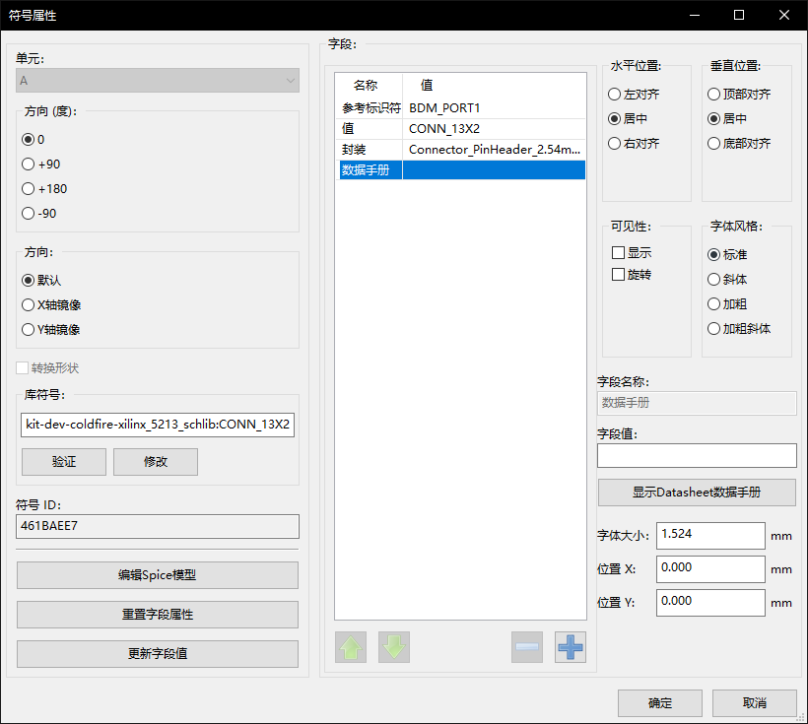
Task: Click the blue plus add field icon
Action: click(570, 647)
